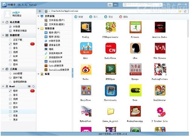Viewport: 190px width, 138px height.
Task: Collapse the 资源管理 sidebar section
Action: pyautogui.click(x=3, y=35)
